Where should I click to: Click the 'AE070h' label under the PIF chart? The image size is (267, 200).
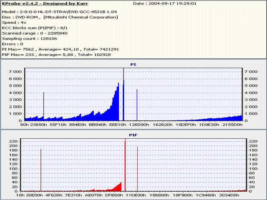click(x=93, y=195)
